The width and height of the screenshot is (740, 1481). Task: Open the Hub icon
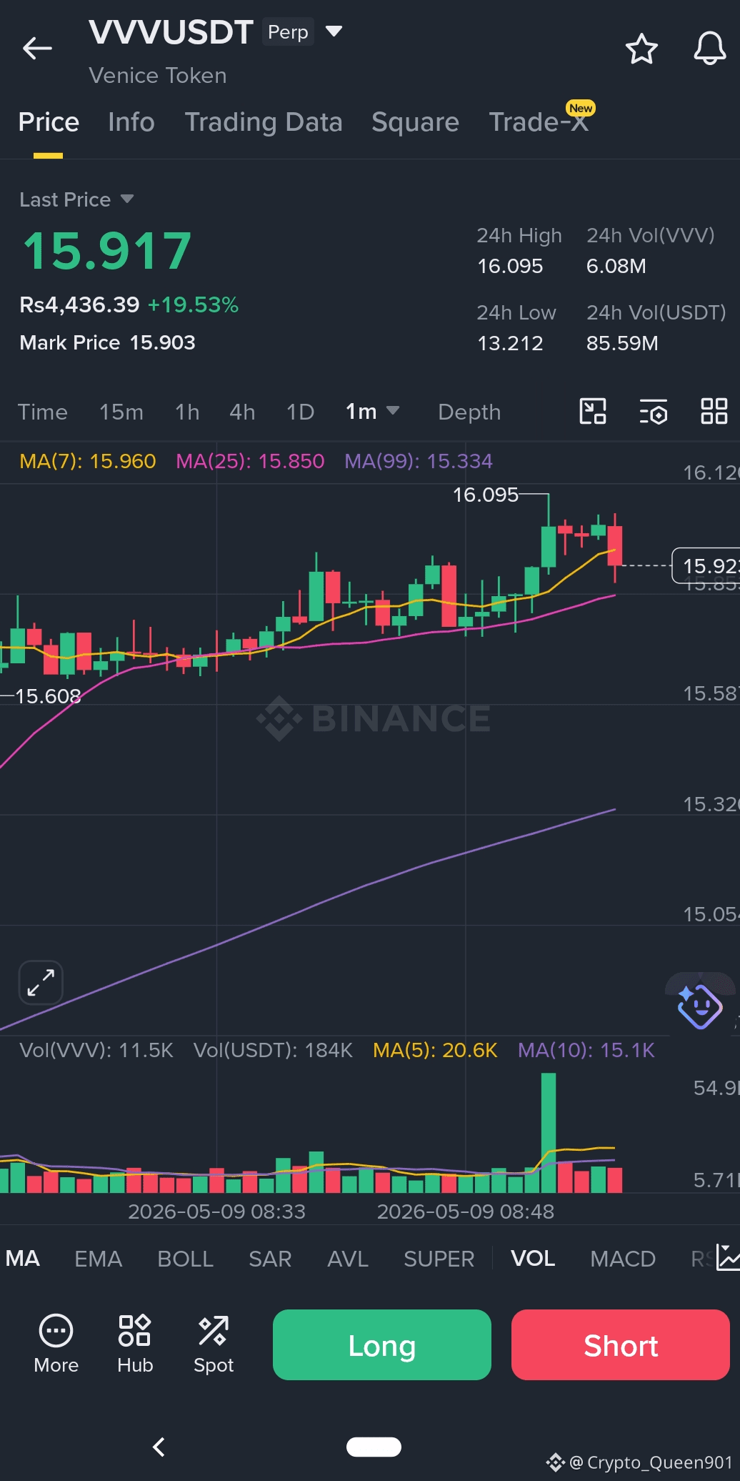pos(135,1344)
